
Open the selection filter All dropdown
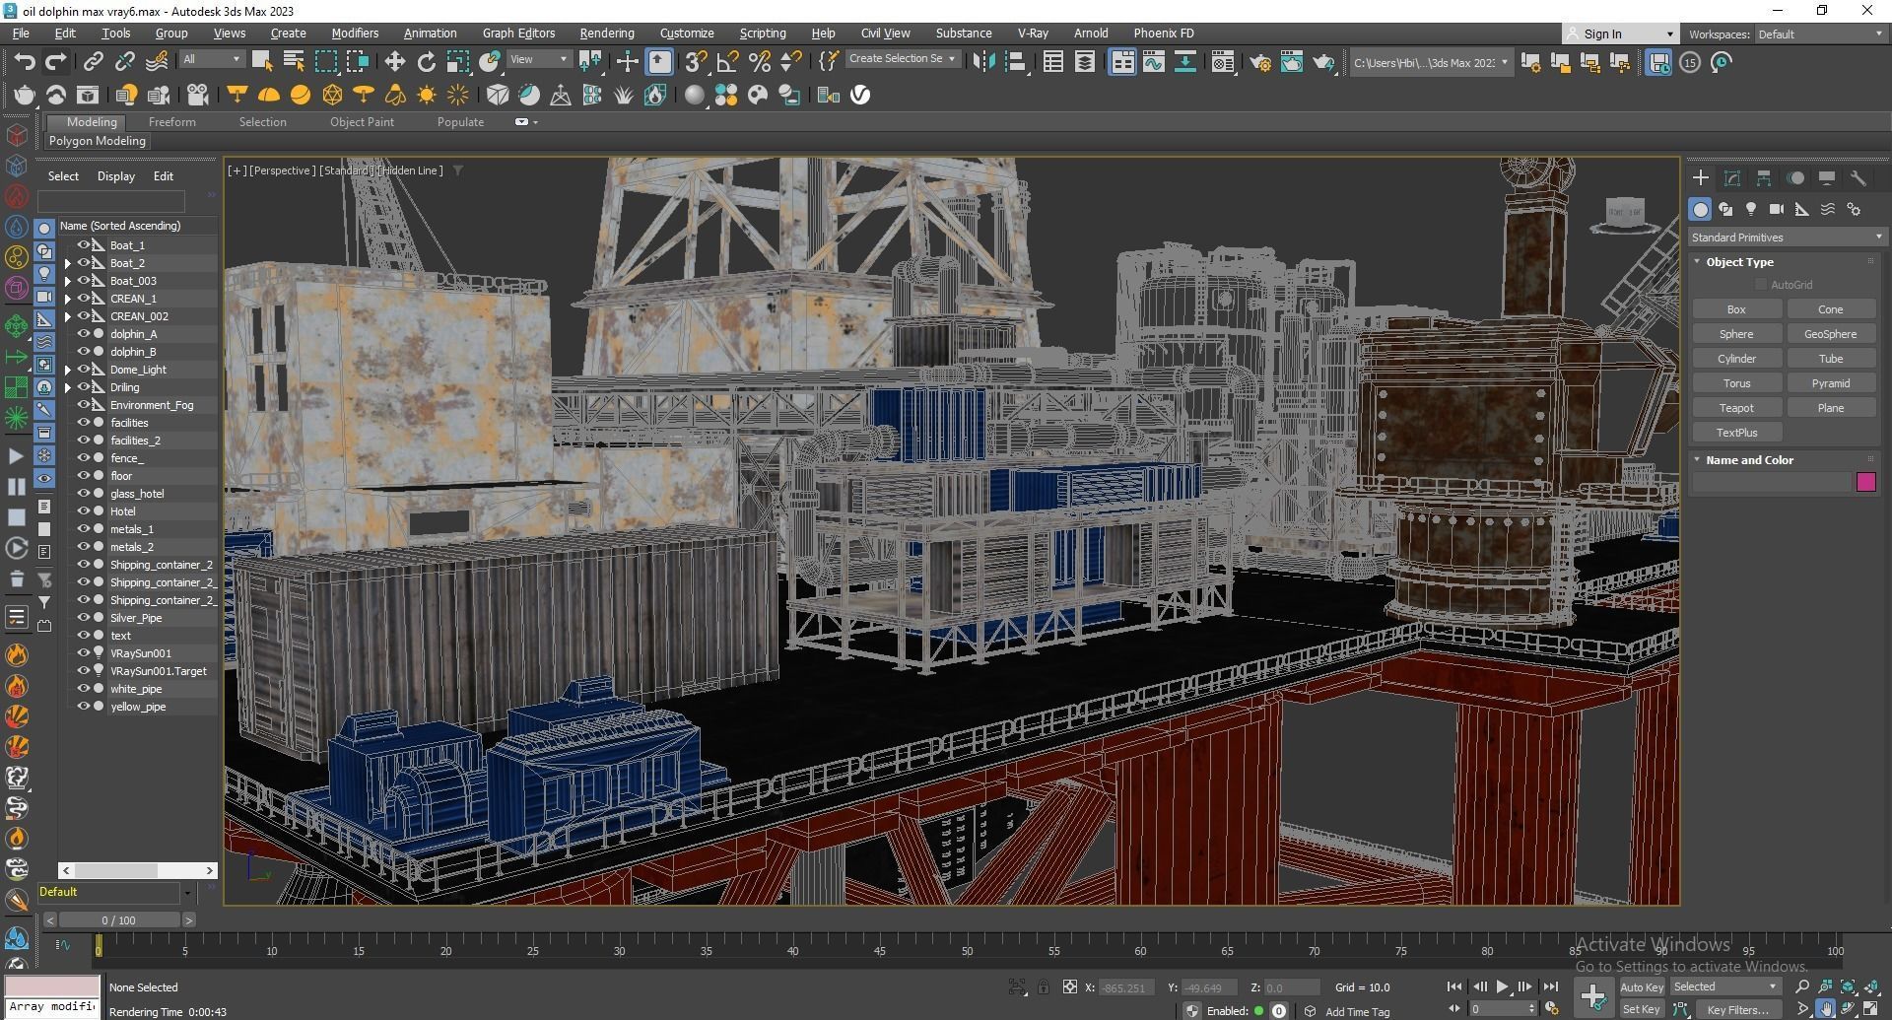tap(211, 59)
